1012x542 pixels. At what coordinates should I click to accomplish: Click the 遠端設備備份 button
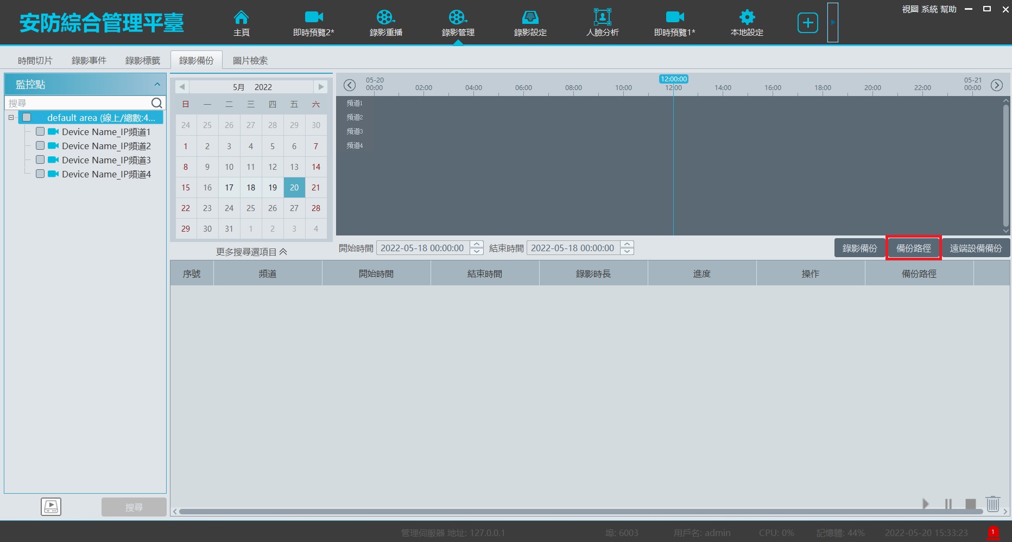pos(976,248)
